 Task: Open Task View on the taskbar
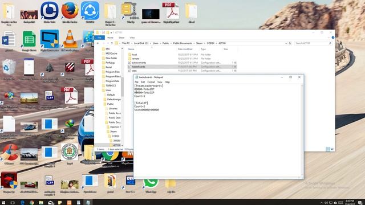pos(13,203)
